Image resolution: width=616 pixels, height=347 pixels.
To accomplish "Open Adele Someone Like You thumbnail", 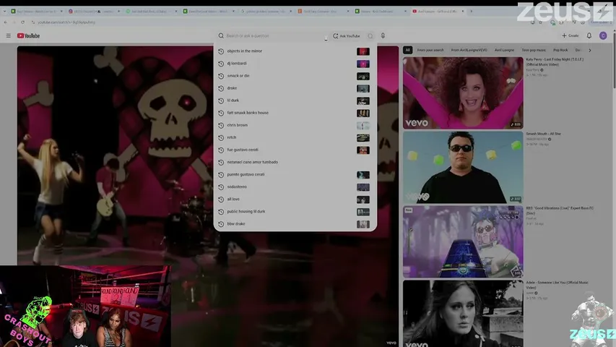I will point(463,314).
